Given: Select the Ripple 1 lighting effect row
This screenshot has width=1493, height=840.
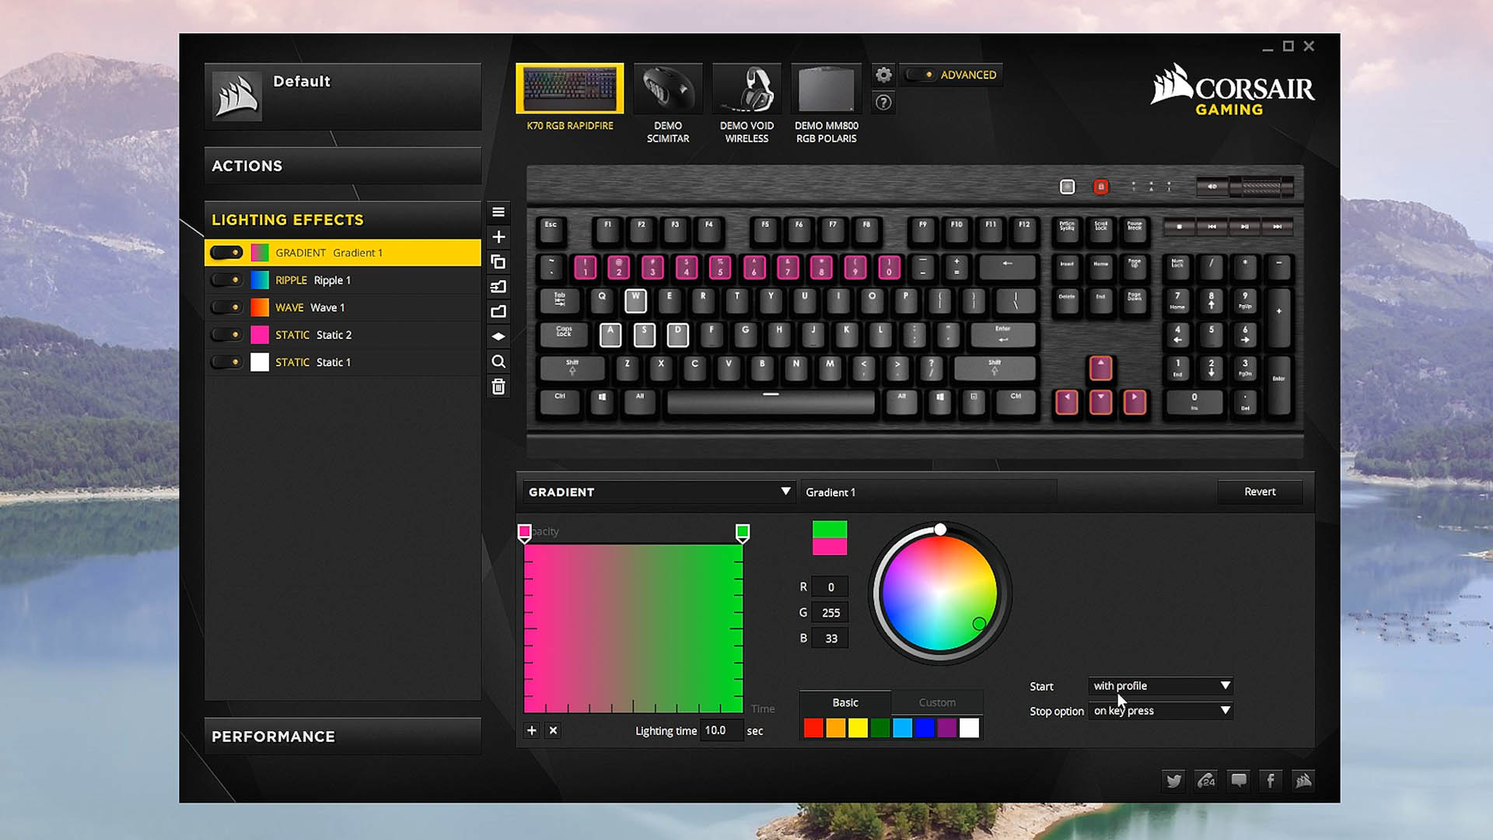Looking at the screenshot, I should (342, 280).
